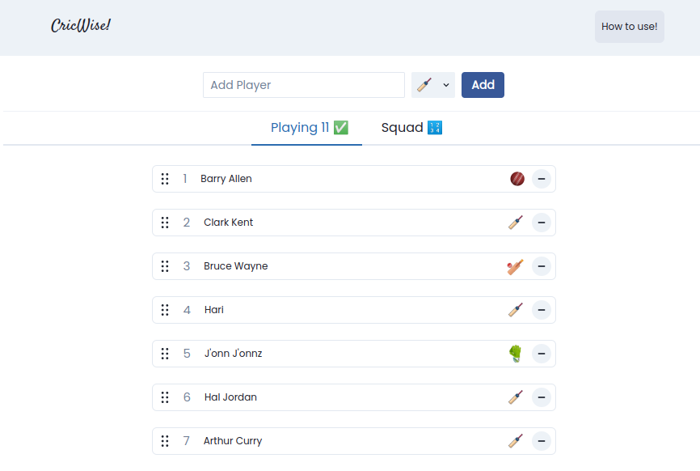Switch to the Playing 11 tab
The height and width of the screenshot is (471, 700).
click(309, 128)
